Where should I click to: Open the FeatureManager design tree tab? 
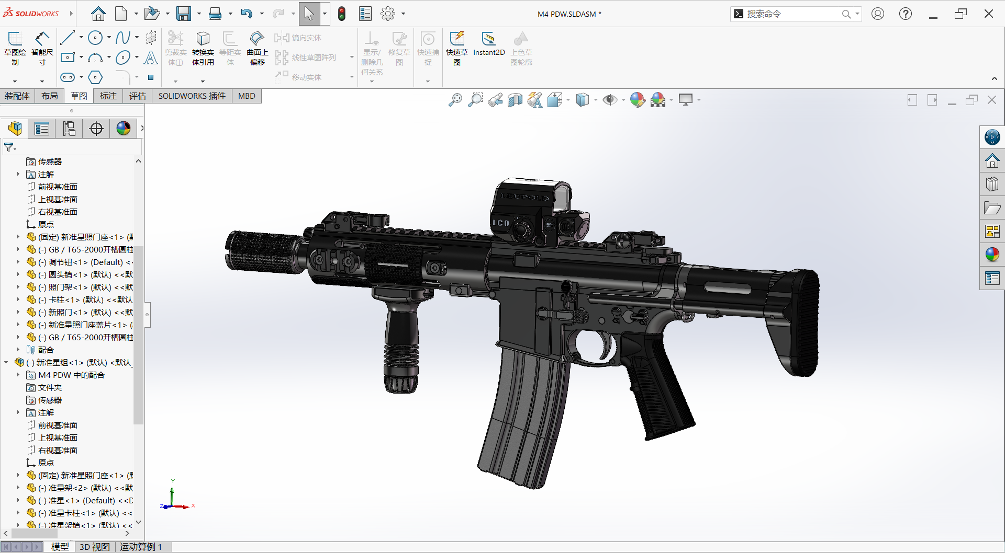15,129
